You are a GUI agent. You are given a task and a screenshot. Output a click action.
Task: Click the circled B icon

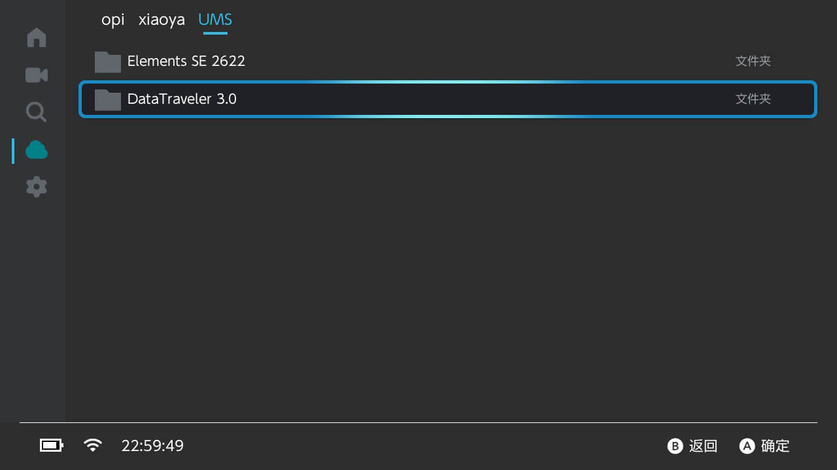click(675, 446)
